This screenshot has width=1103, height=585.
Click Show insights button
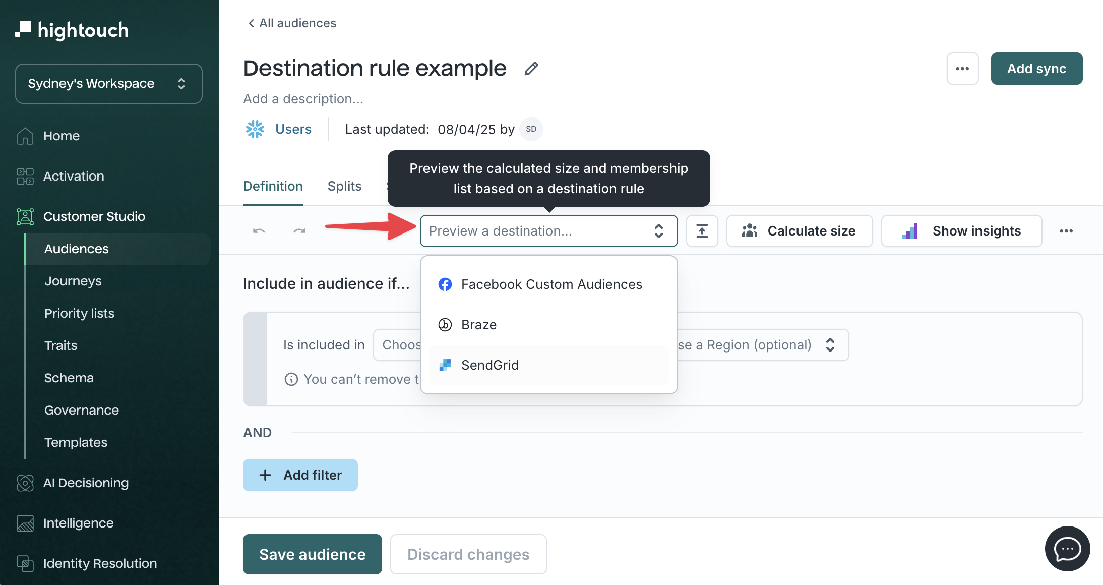click(x=961, y=231)
